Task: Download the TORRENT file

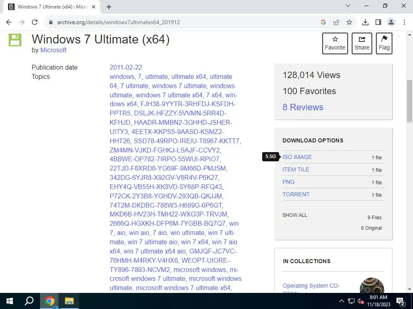Action: coord(296,194)
